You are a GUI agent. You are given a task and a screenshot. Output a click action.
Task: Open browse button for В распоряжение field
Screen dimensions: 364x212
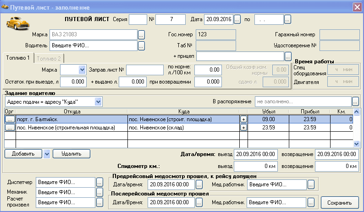pyautogui.click(x=355, y=101)
